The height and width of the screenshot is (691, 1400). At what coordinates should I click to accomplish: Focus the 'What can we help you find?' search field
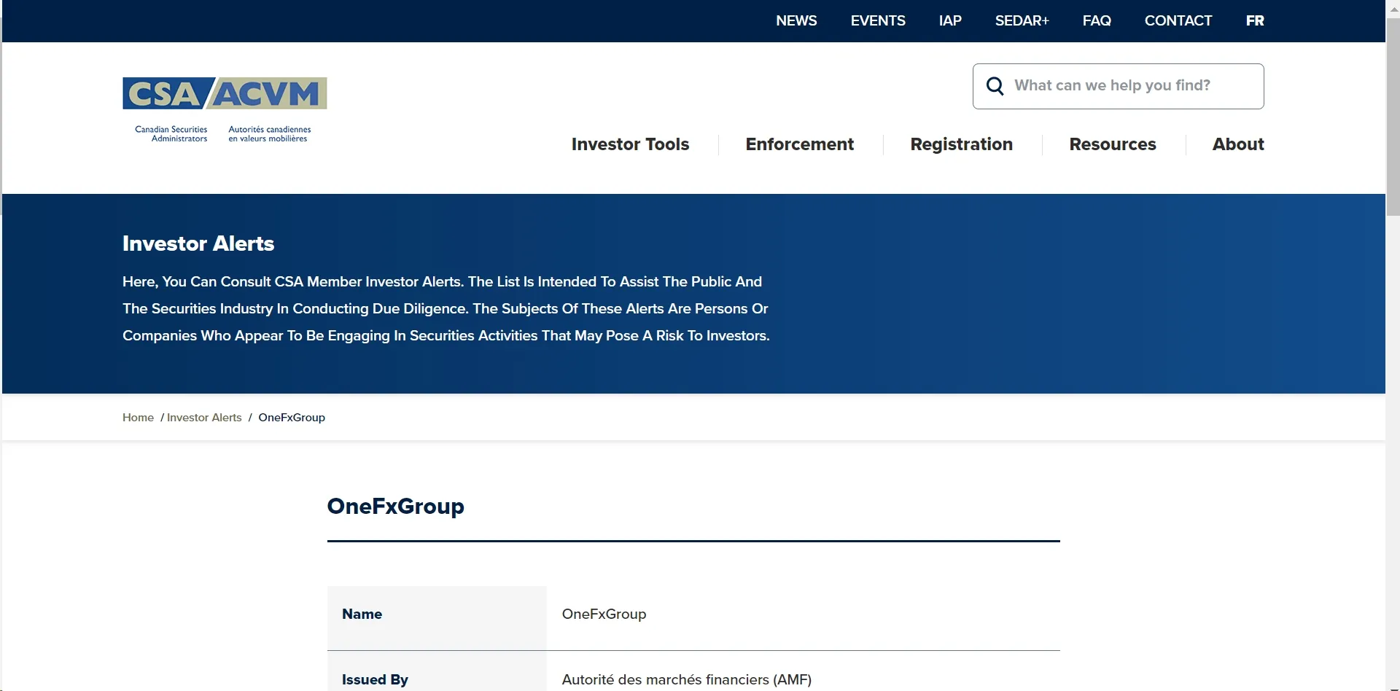pyautogui.click(x=1119, y=86)
